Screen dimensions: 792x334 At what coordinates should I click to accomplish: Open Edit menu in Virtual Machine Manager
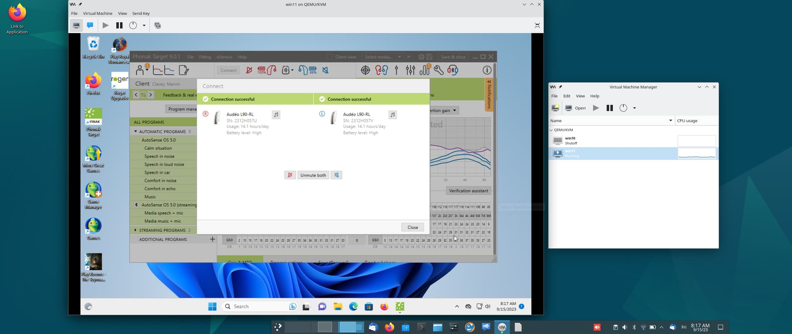[x=567, y=96]
